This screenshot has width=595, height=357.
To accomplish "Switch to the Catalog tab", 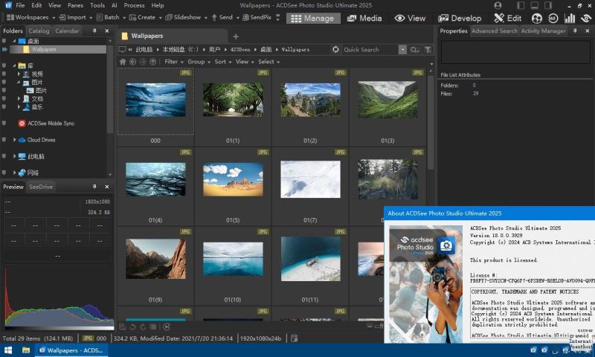I will 39,30.
